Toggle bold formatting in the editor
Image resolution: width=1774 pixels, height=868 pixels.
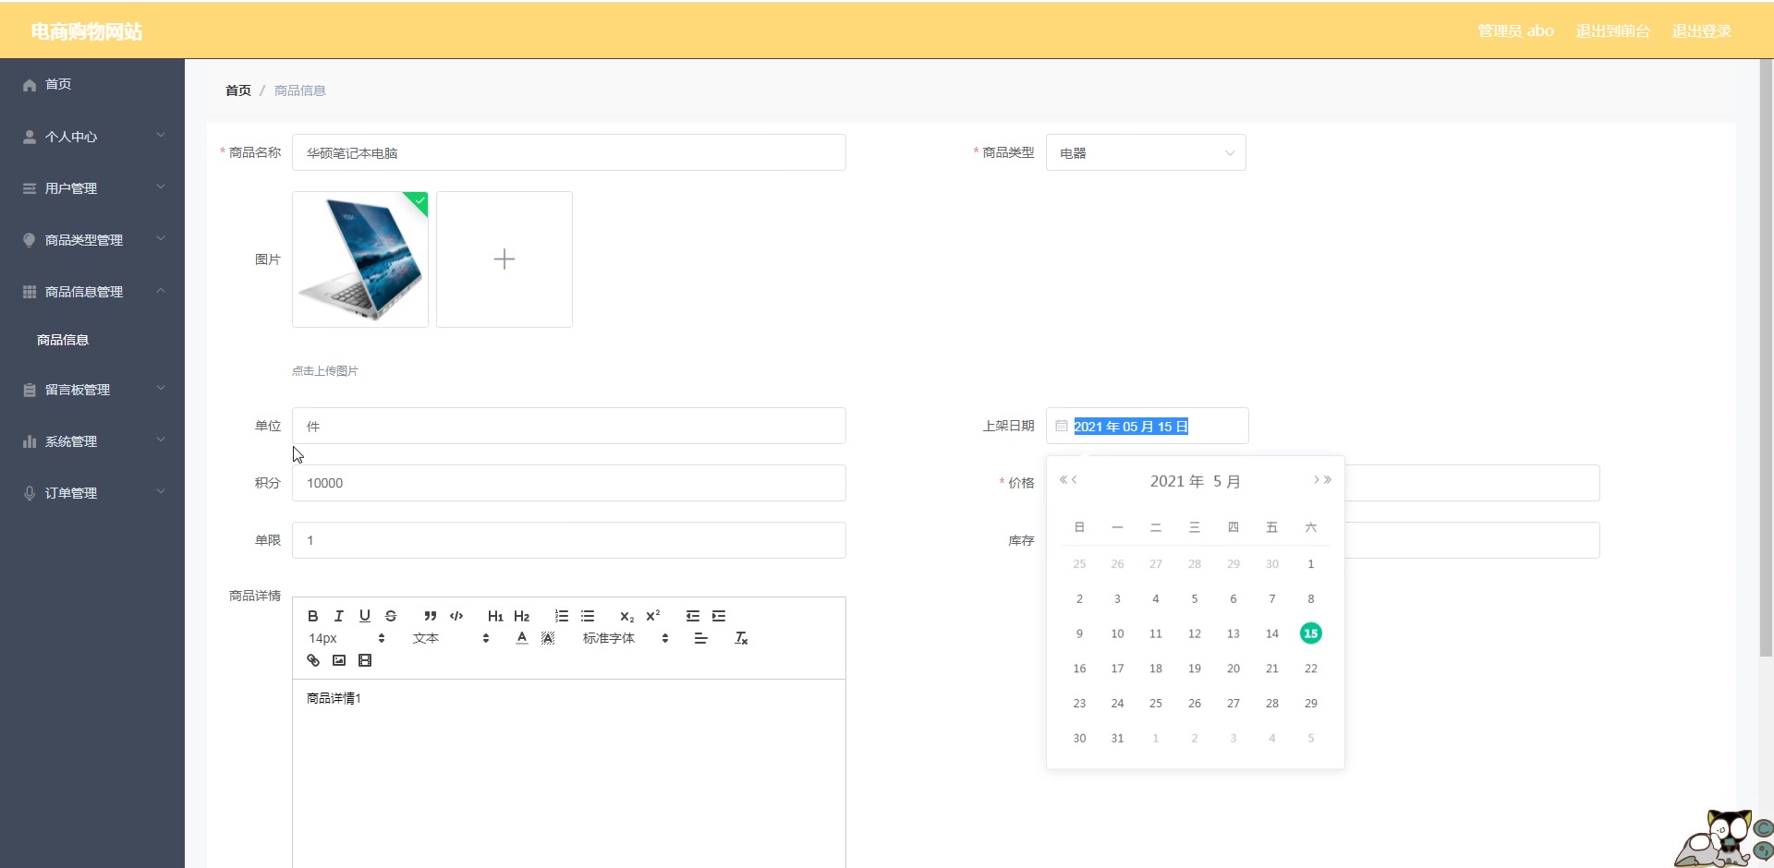click(312, 616)
